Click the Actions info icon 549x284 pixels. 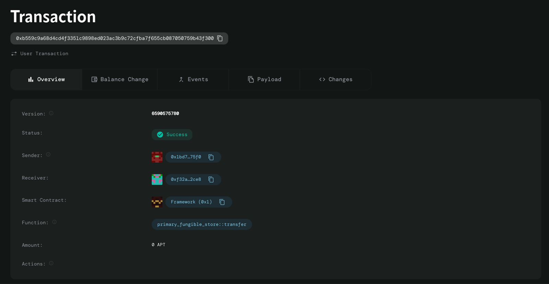pos(51,263)
